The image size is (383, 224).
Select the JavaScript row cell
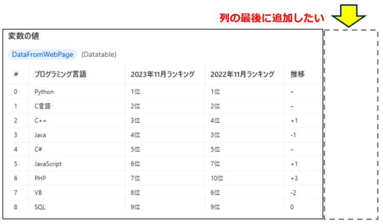point(48,164)
